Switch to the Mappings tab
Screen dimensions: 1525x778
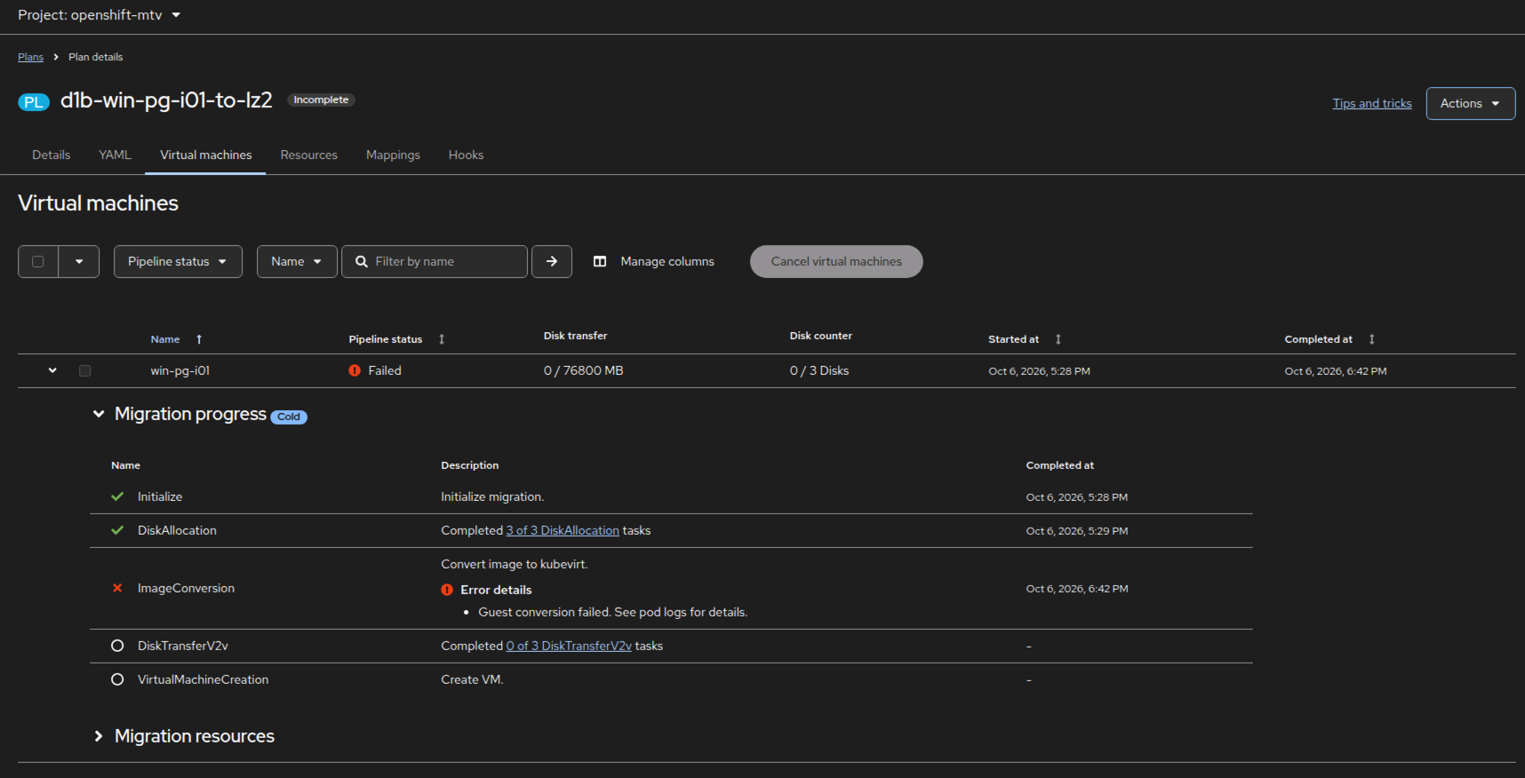coord(393,155)
